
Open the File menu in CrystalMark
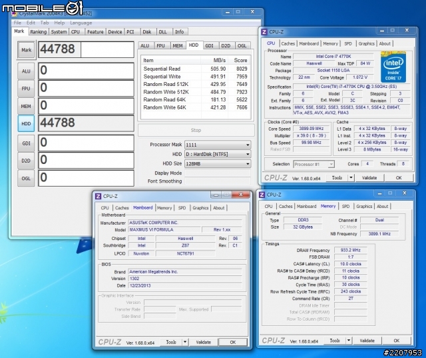point(17,23)
